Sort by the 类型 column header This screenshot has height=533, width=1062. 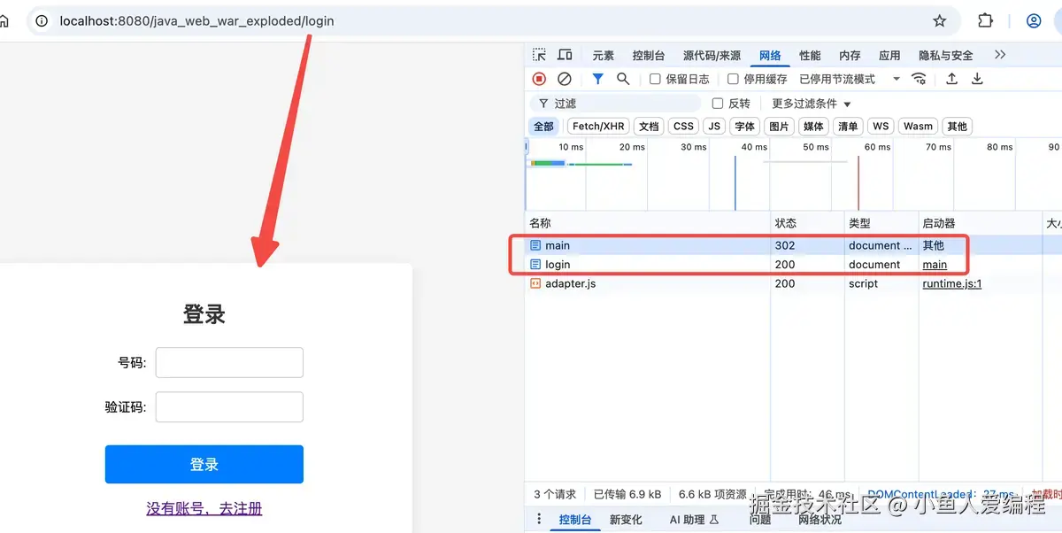click(881, 223)
